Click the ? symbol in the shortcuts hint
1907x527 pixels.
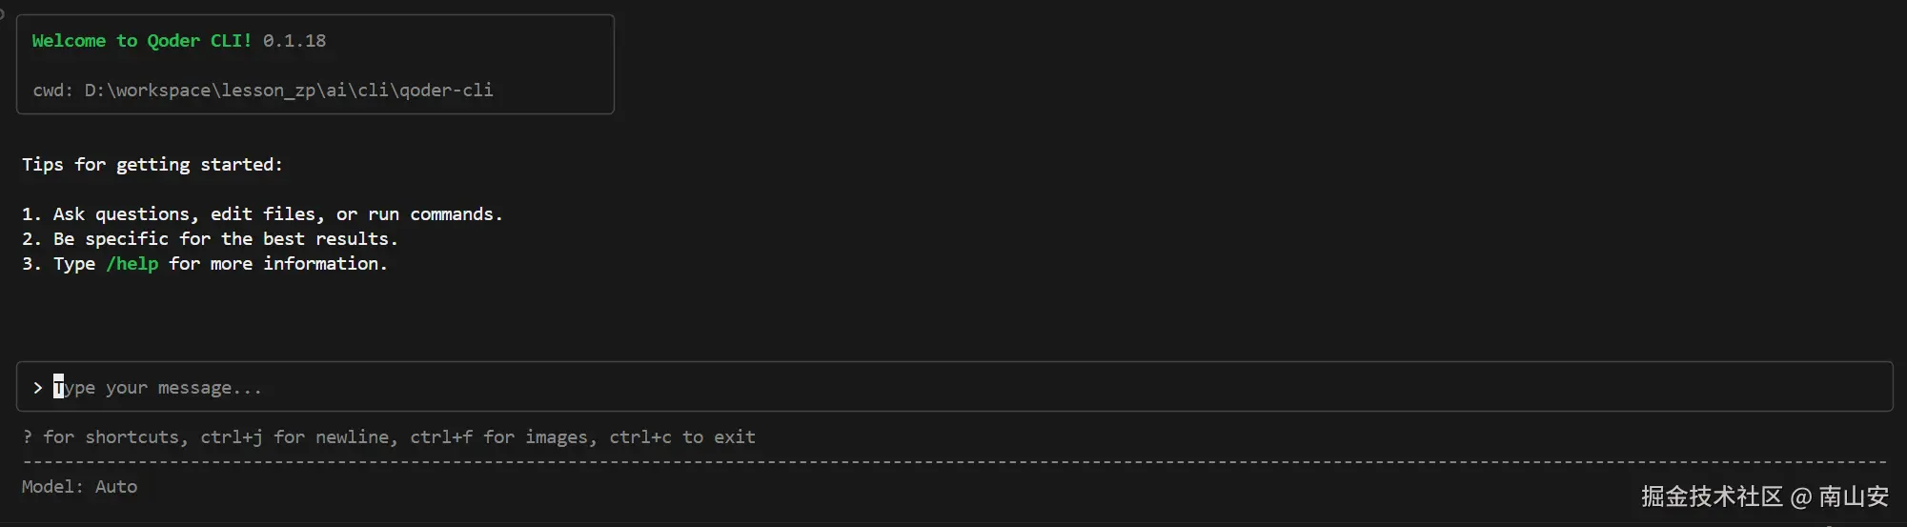28,437
